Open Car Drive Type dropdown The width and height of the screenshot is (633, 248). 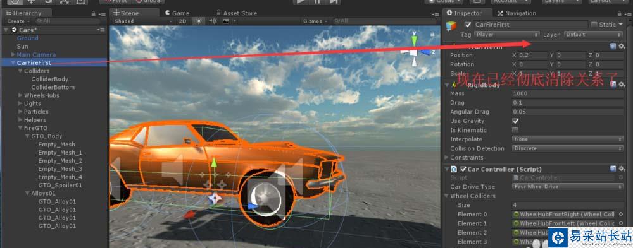pos(568,186)
